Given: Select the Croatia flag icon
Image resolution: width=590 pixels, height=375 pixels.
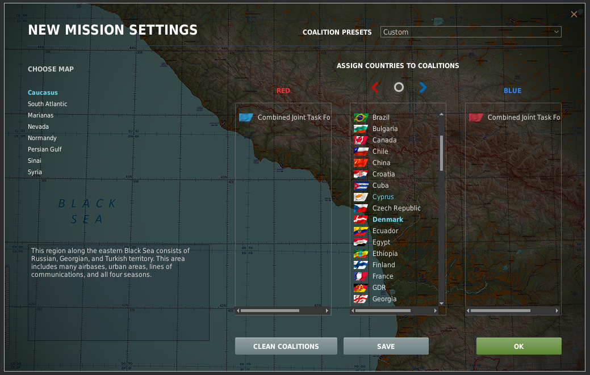Looking at the screenshot, I should 361,174.
